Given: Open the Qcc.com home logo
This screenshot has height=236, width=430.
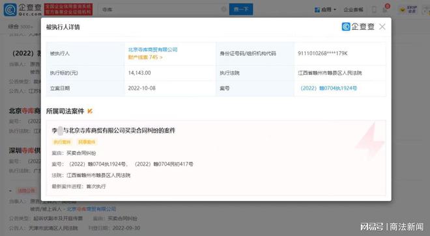Looking at the screenshot, I should point(23,9).
